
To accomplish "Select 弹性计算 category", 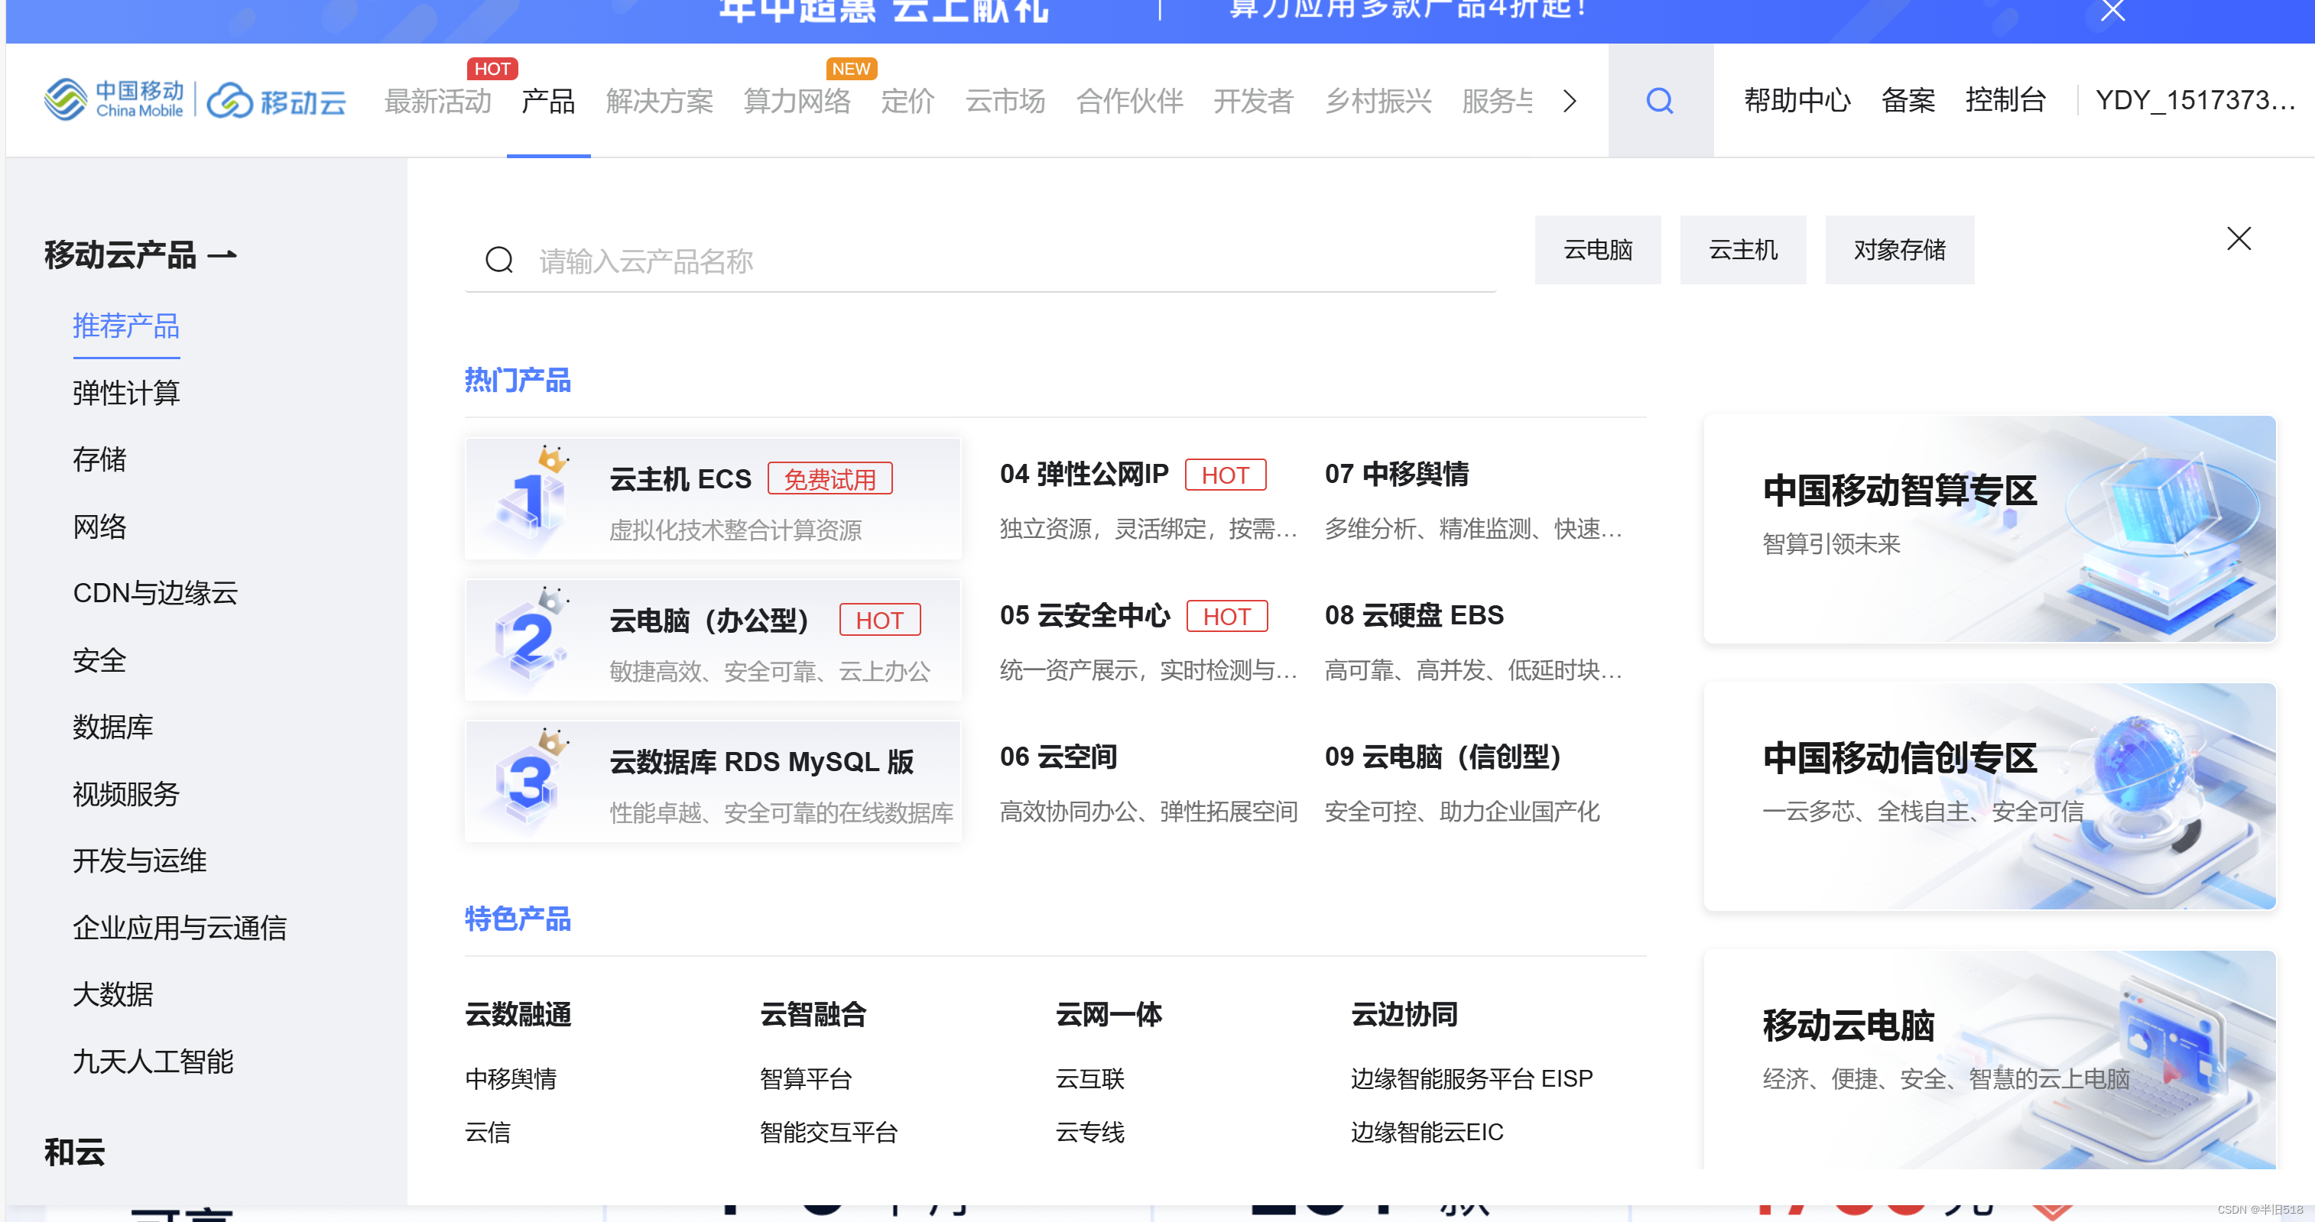I will coord(126,393).
